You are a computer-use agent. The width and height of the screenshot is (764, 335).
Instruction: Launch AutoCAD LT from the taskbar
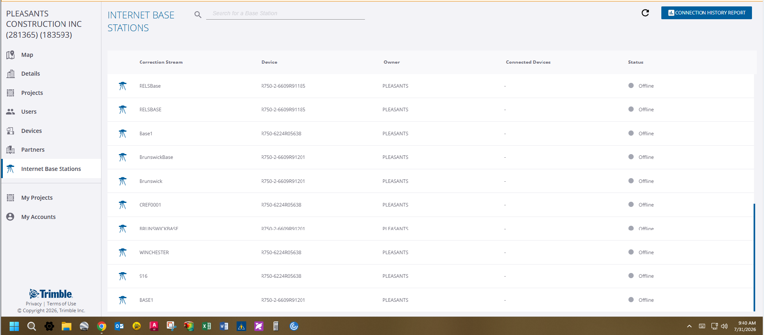pyautogui.click(x=154, y=326)
